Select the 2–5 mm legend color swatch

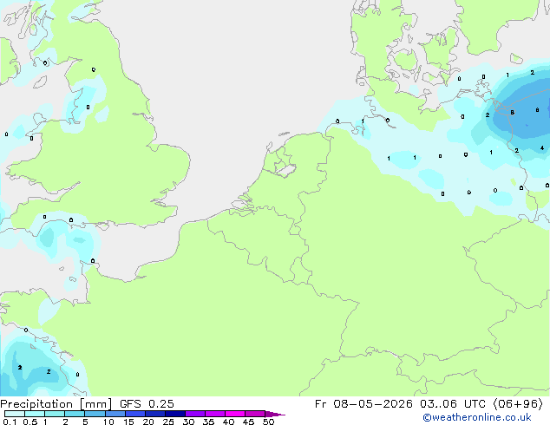(75, 414)
